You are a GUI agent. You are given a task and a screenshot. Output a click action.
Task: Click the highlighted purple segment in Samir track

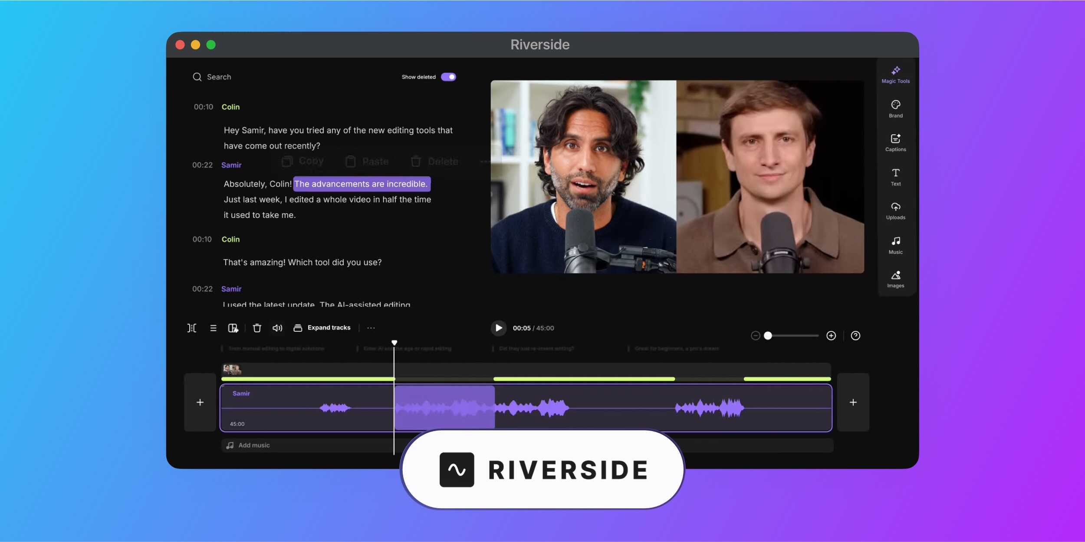coord(444,408)
